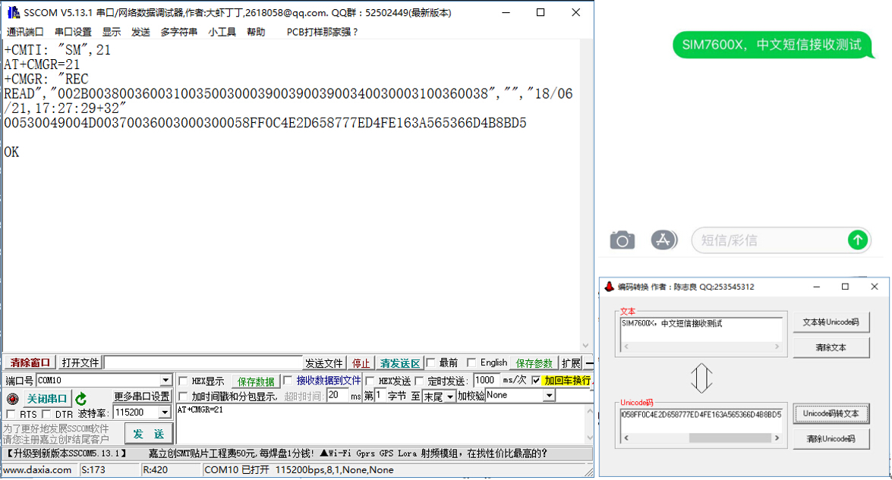The image size is (892, 480).
Task: Click the 清除窗口 button
Action: click(30, 362)
